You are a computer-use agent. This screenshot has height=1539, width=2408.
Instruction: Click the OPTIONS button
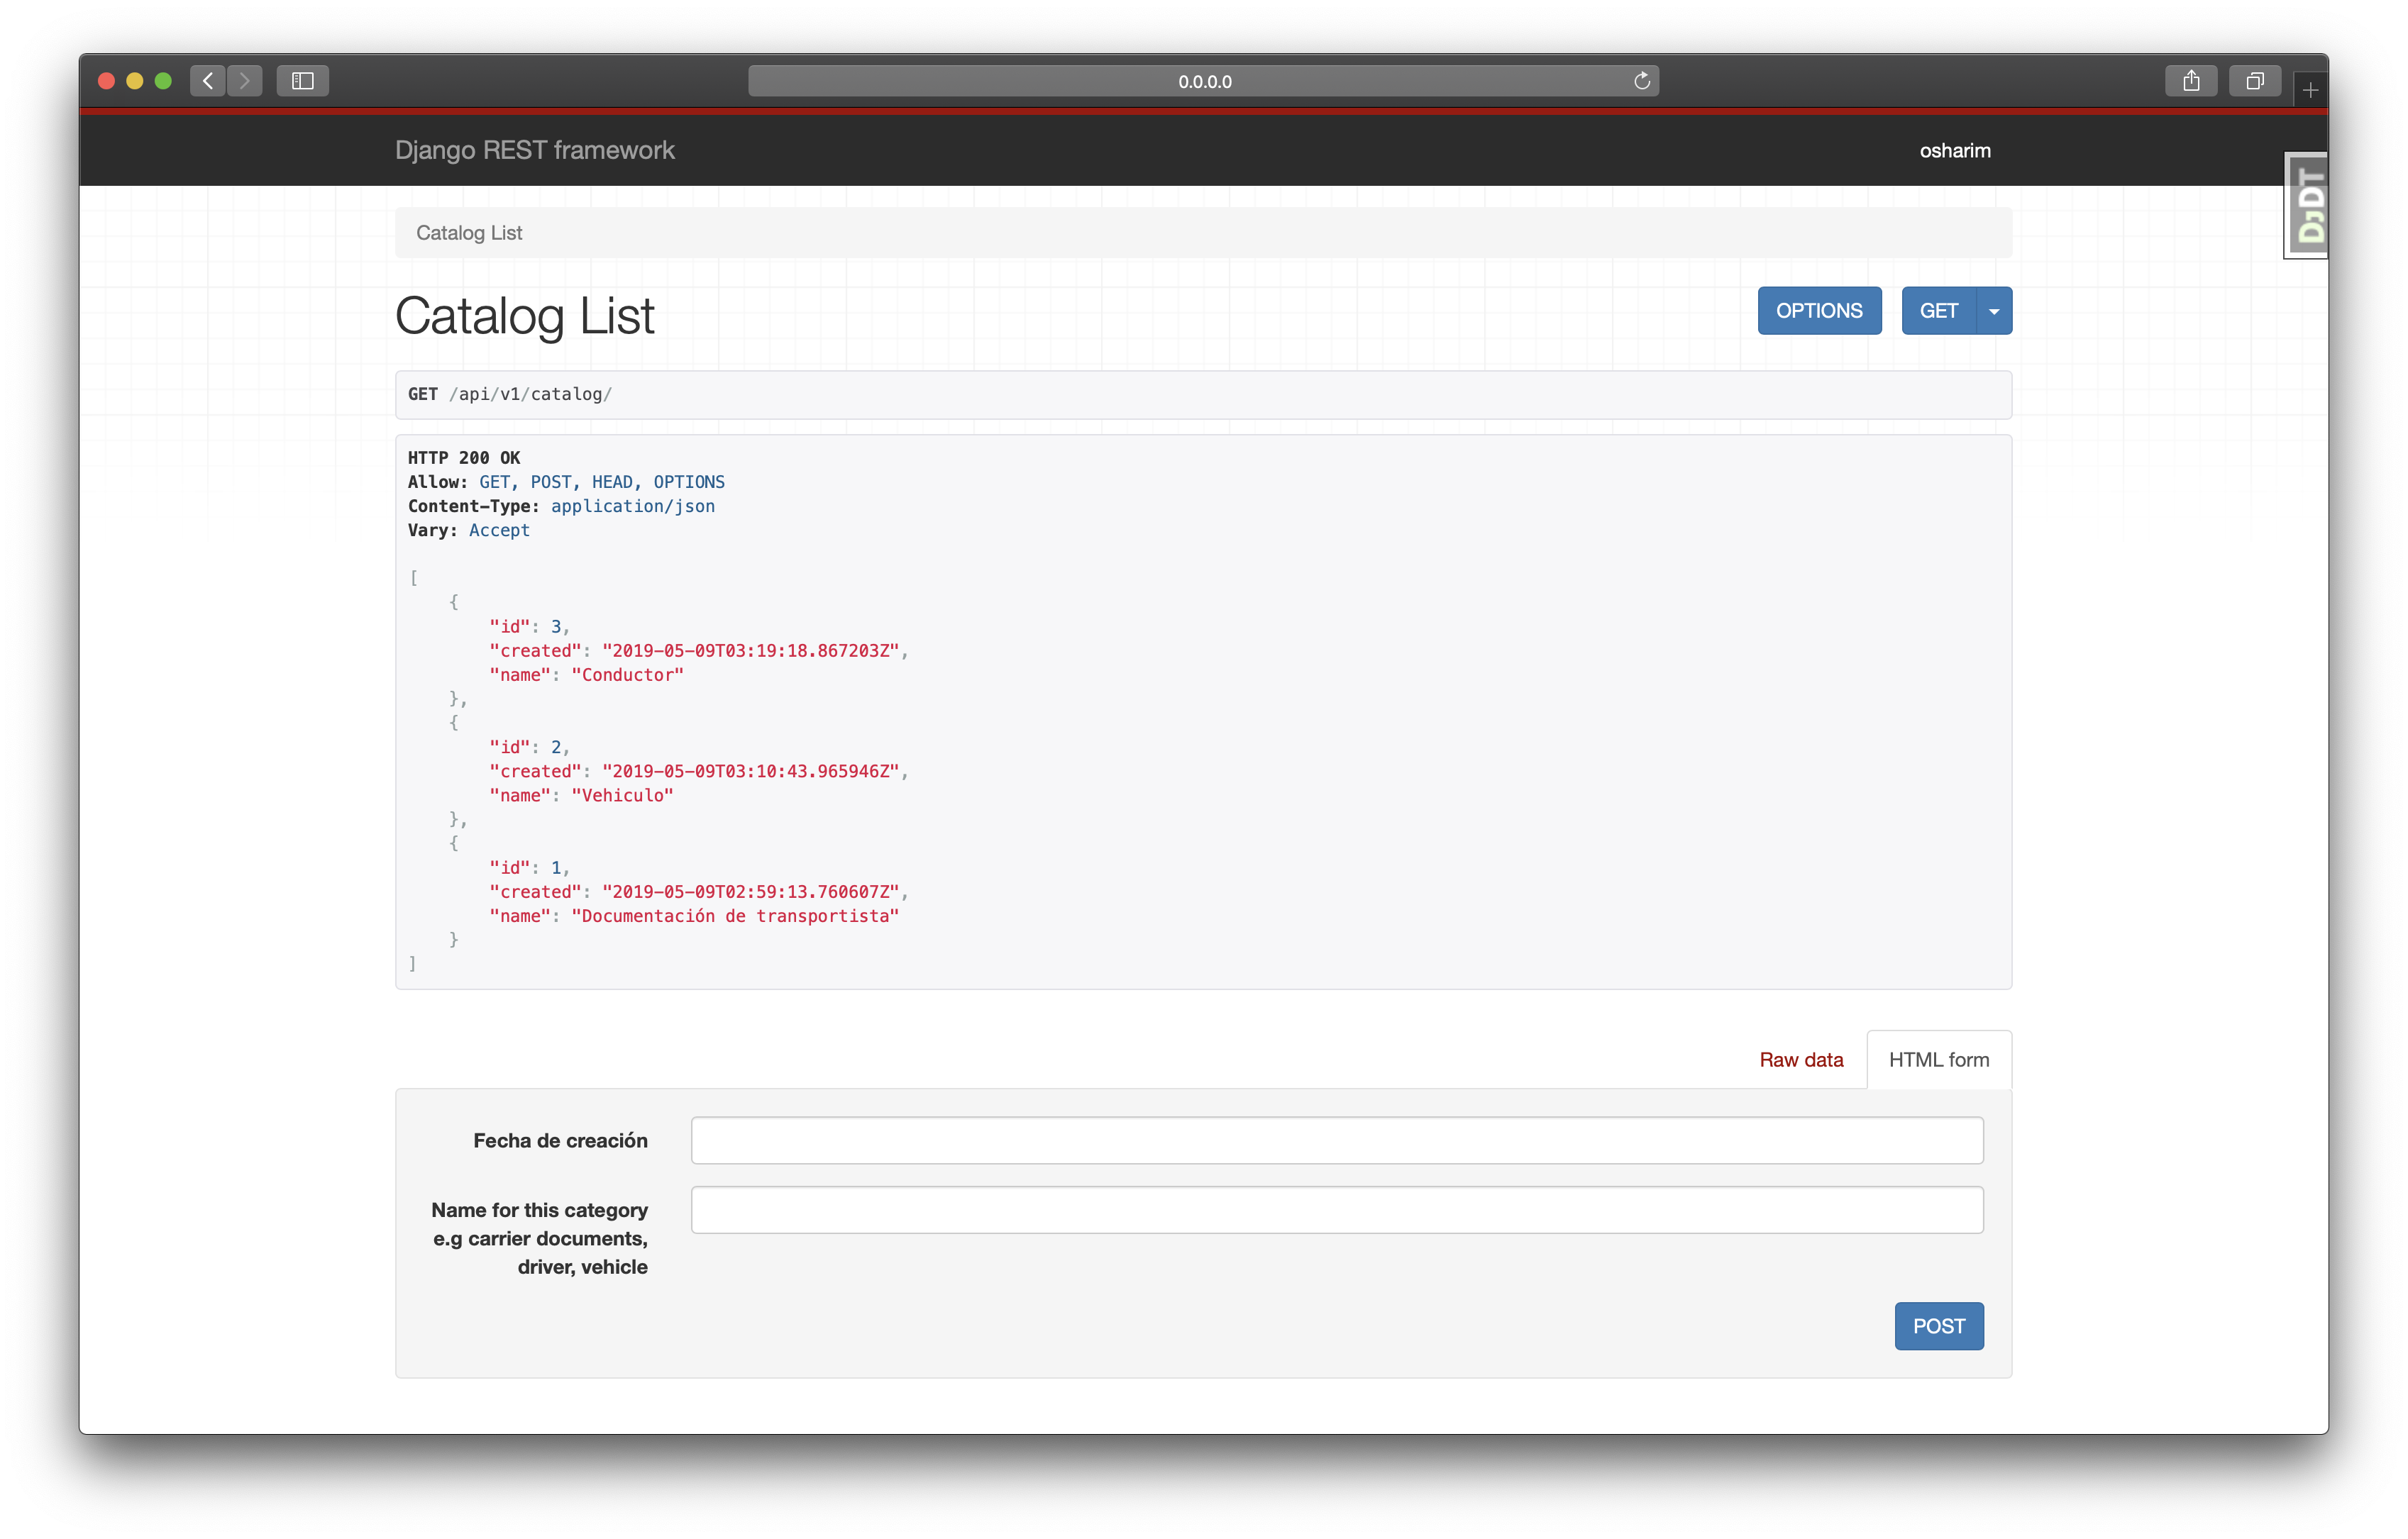pyautogui.click(x=1819, y=311)
